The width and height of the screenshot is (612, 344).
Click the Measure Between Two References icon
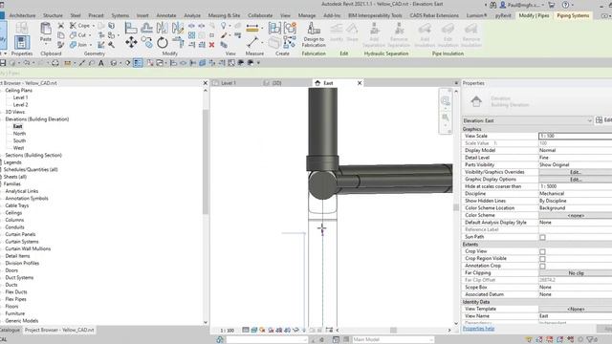252,42
